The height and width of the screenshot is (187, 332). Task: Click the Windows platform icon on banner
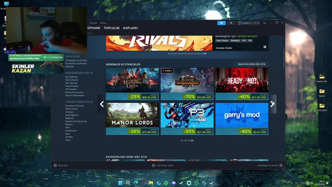265,47
